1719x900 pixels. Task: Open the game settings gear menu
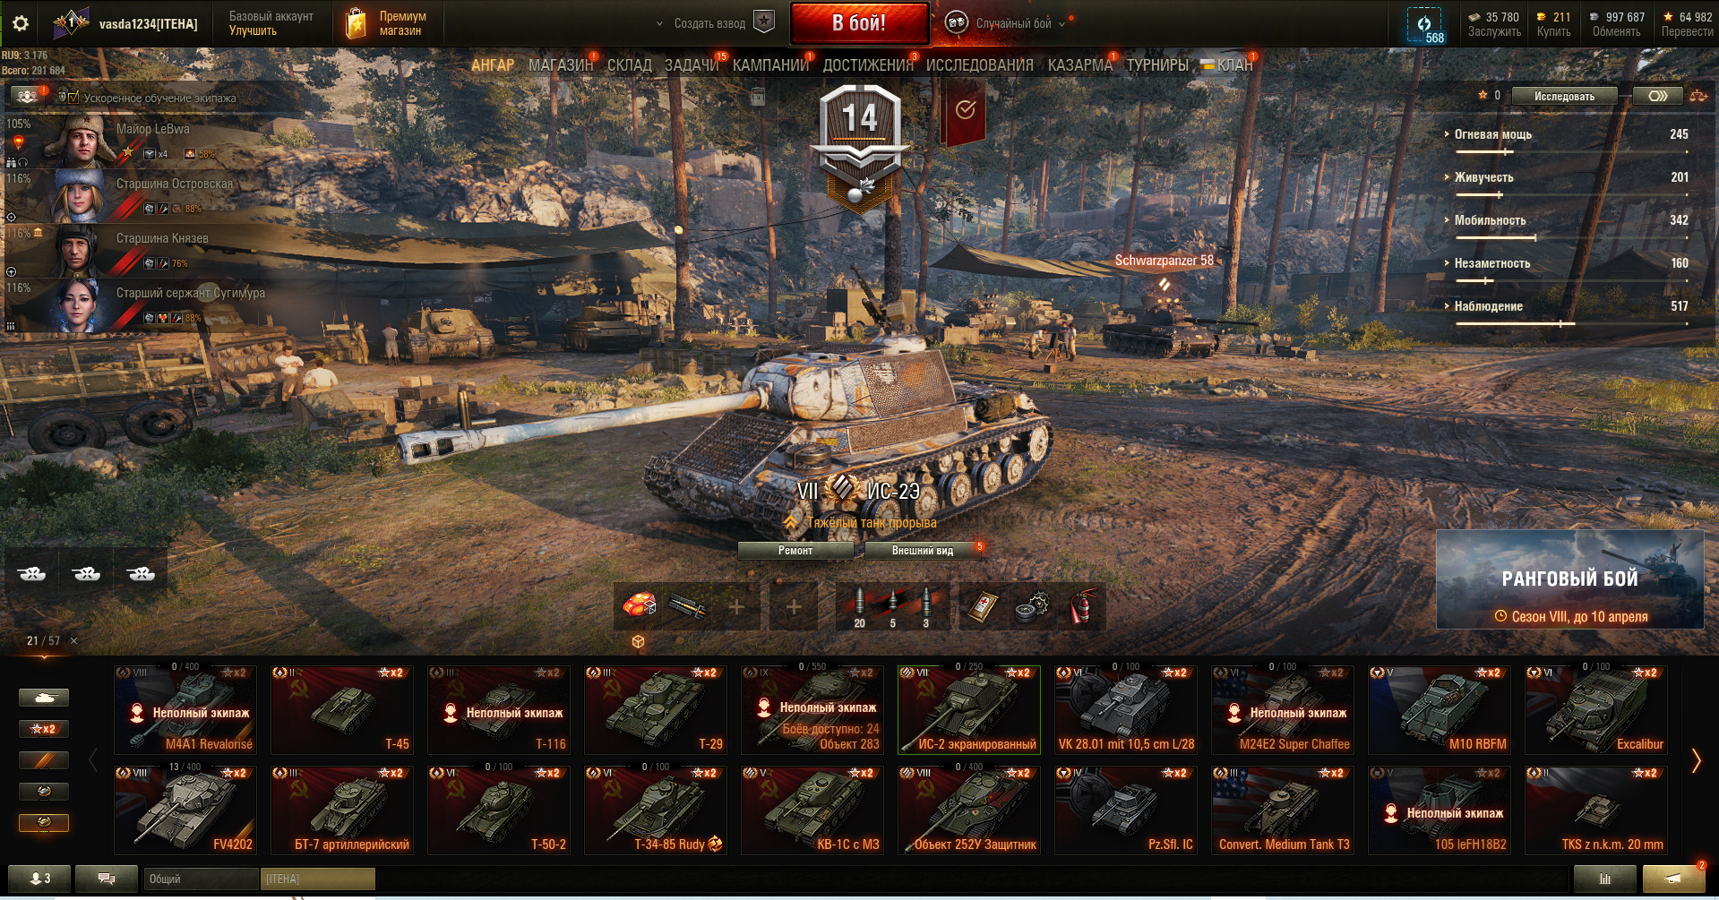pyautogui.click(x=20, y=23)
